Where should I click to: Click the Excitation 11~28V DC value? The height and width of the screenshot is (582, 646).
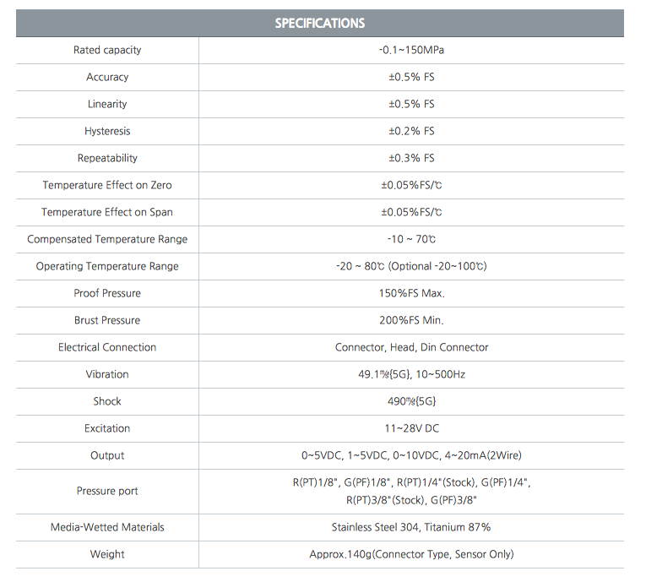pyautogui.click(x=411, y=428)
